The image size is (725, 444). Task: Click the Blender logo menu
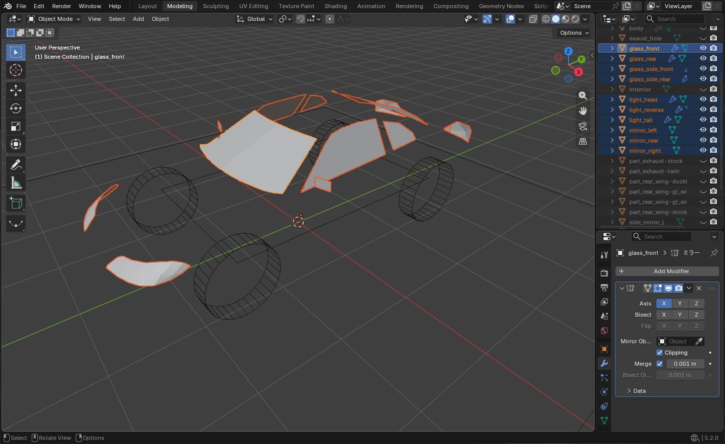click(x=7, y=6)
